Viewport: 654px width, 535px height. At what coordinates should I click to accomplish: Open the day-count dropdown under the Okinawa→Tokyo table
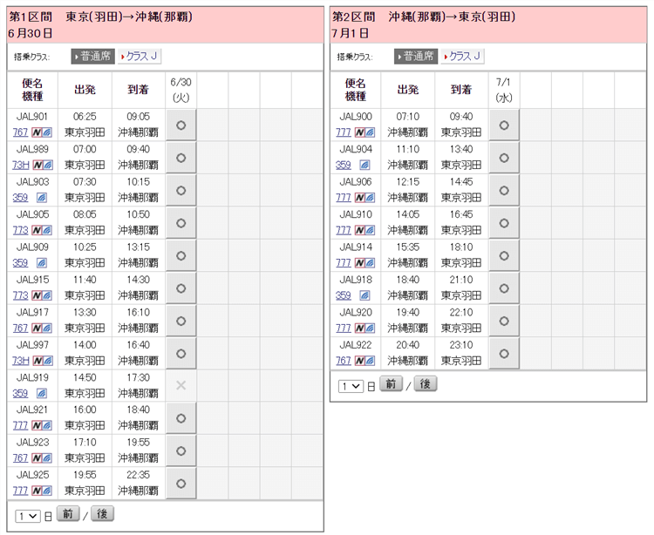(351, 385)
